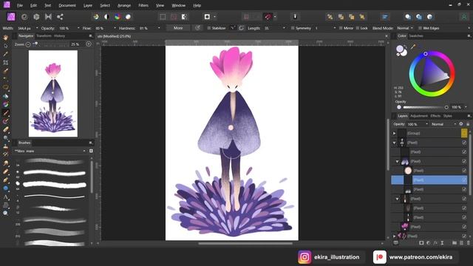Switch to the Adjustment tab

[419, 116]
